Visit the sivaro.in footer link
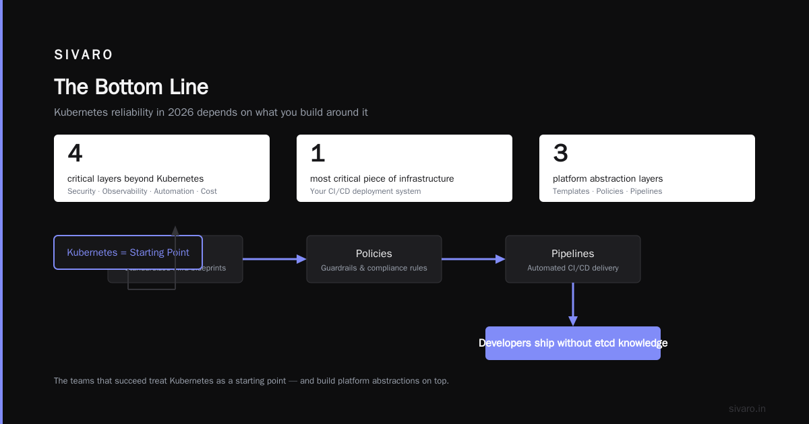The height and width of the screenshot is (424, 809). (748, 409)
